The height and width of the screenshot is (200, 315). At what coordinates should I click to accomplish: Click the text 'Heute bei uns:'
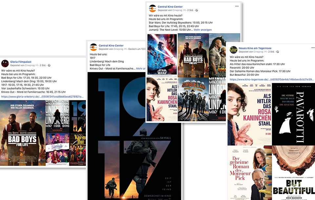pos(98,54)
